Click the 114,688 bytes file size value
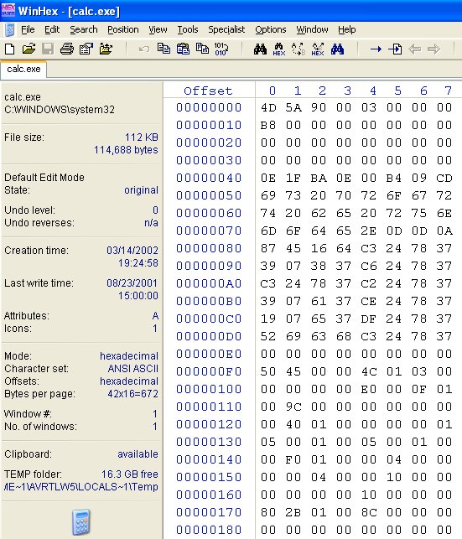The height and width of the screenshot is (539, 462). point(126,150)
